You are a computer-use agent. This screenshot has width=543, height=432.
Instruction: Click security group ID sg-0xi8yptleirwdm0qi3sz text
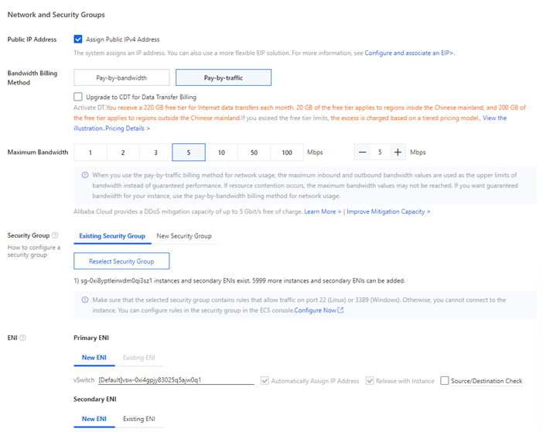pyautogui.click(x=115, y=281)
